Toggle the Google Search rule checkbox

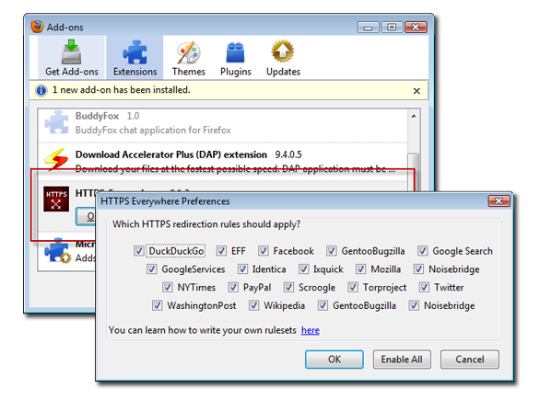(423, 251)
